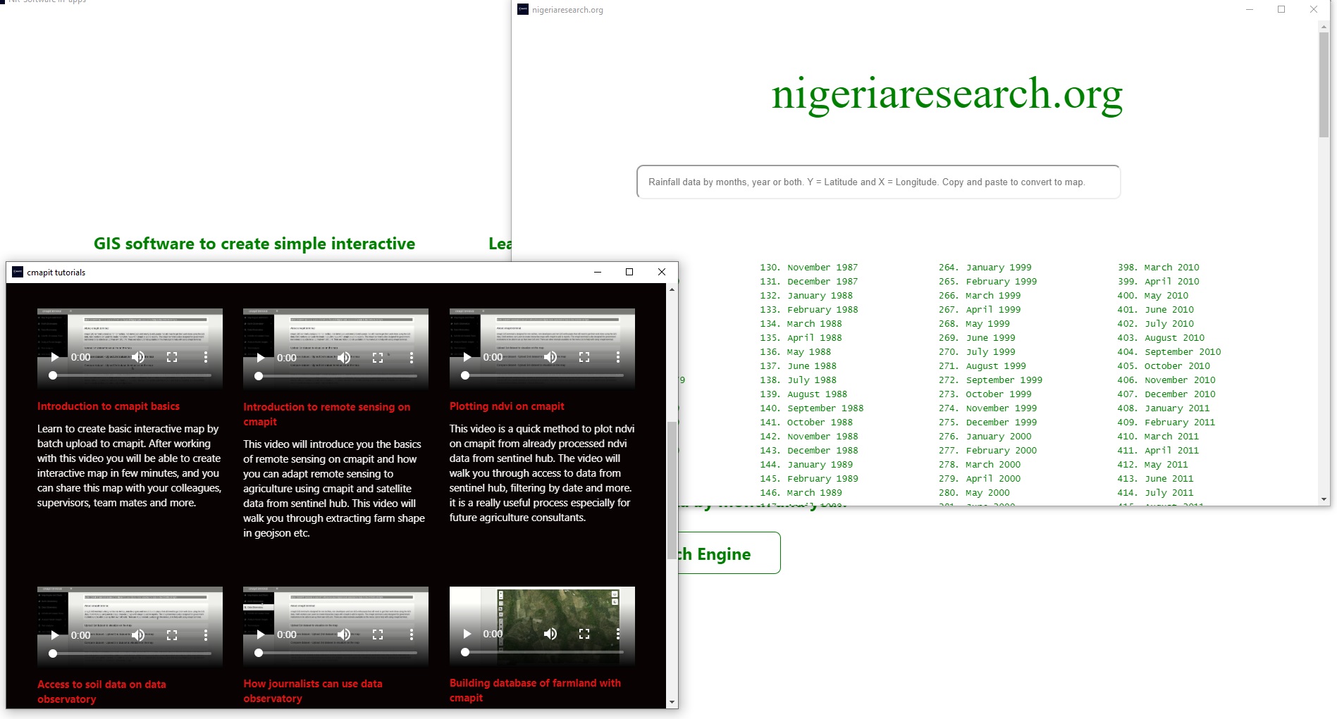Open the Plotting ndvi on cmapit title link

507,406
